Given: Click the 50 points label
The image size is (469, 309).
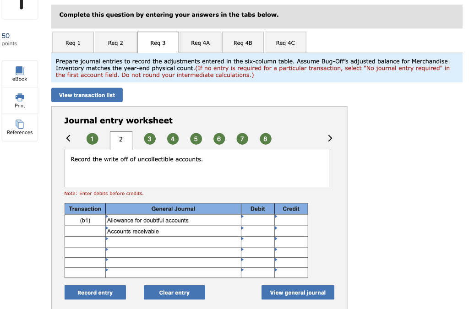Looking at the screenshot, I should click(9, 39).
